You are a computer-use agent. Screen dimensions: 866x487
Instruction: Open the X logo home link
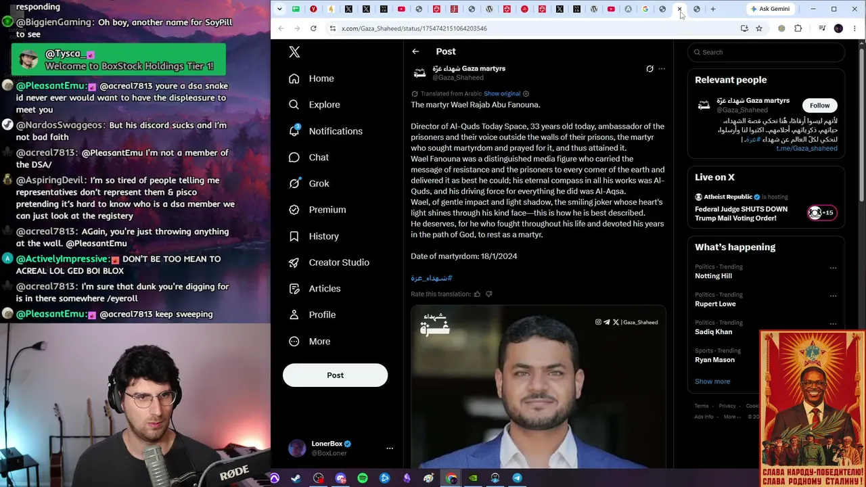pyautogui.click(x=294, y=52)
